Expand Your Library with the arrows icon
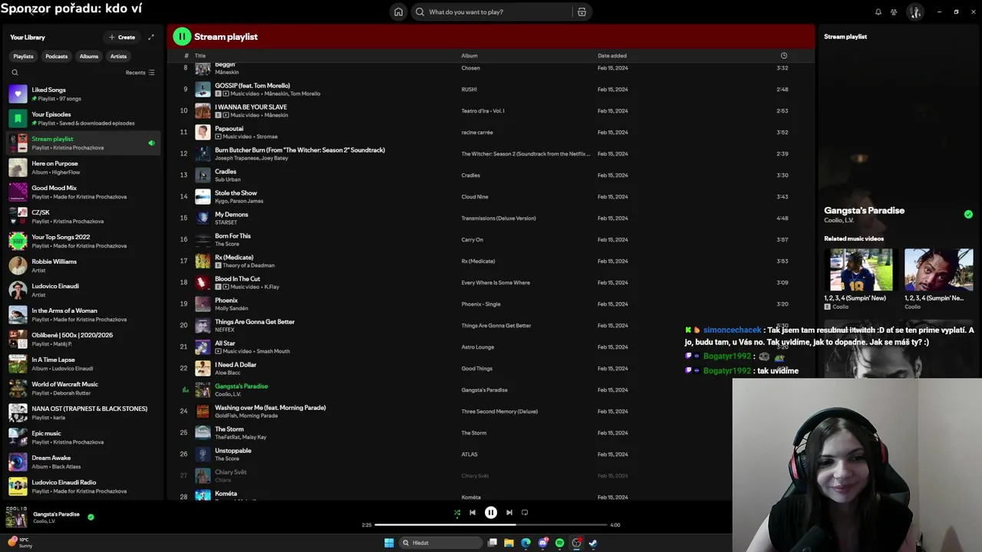982x552 pixels. coord(151,37)
